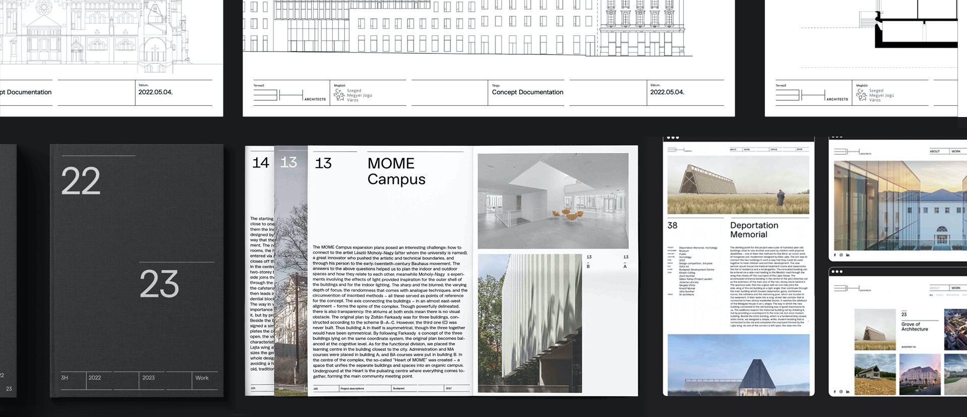Click 3H Architects logo on the project grid page
The width and height of the screenshot is (967, 417).
point(853,288)
